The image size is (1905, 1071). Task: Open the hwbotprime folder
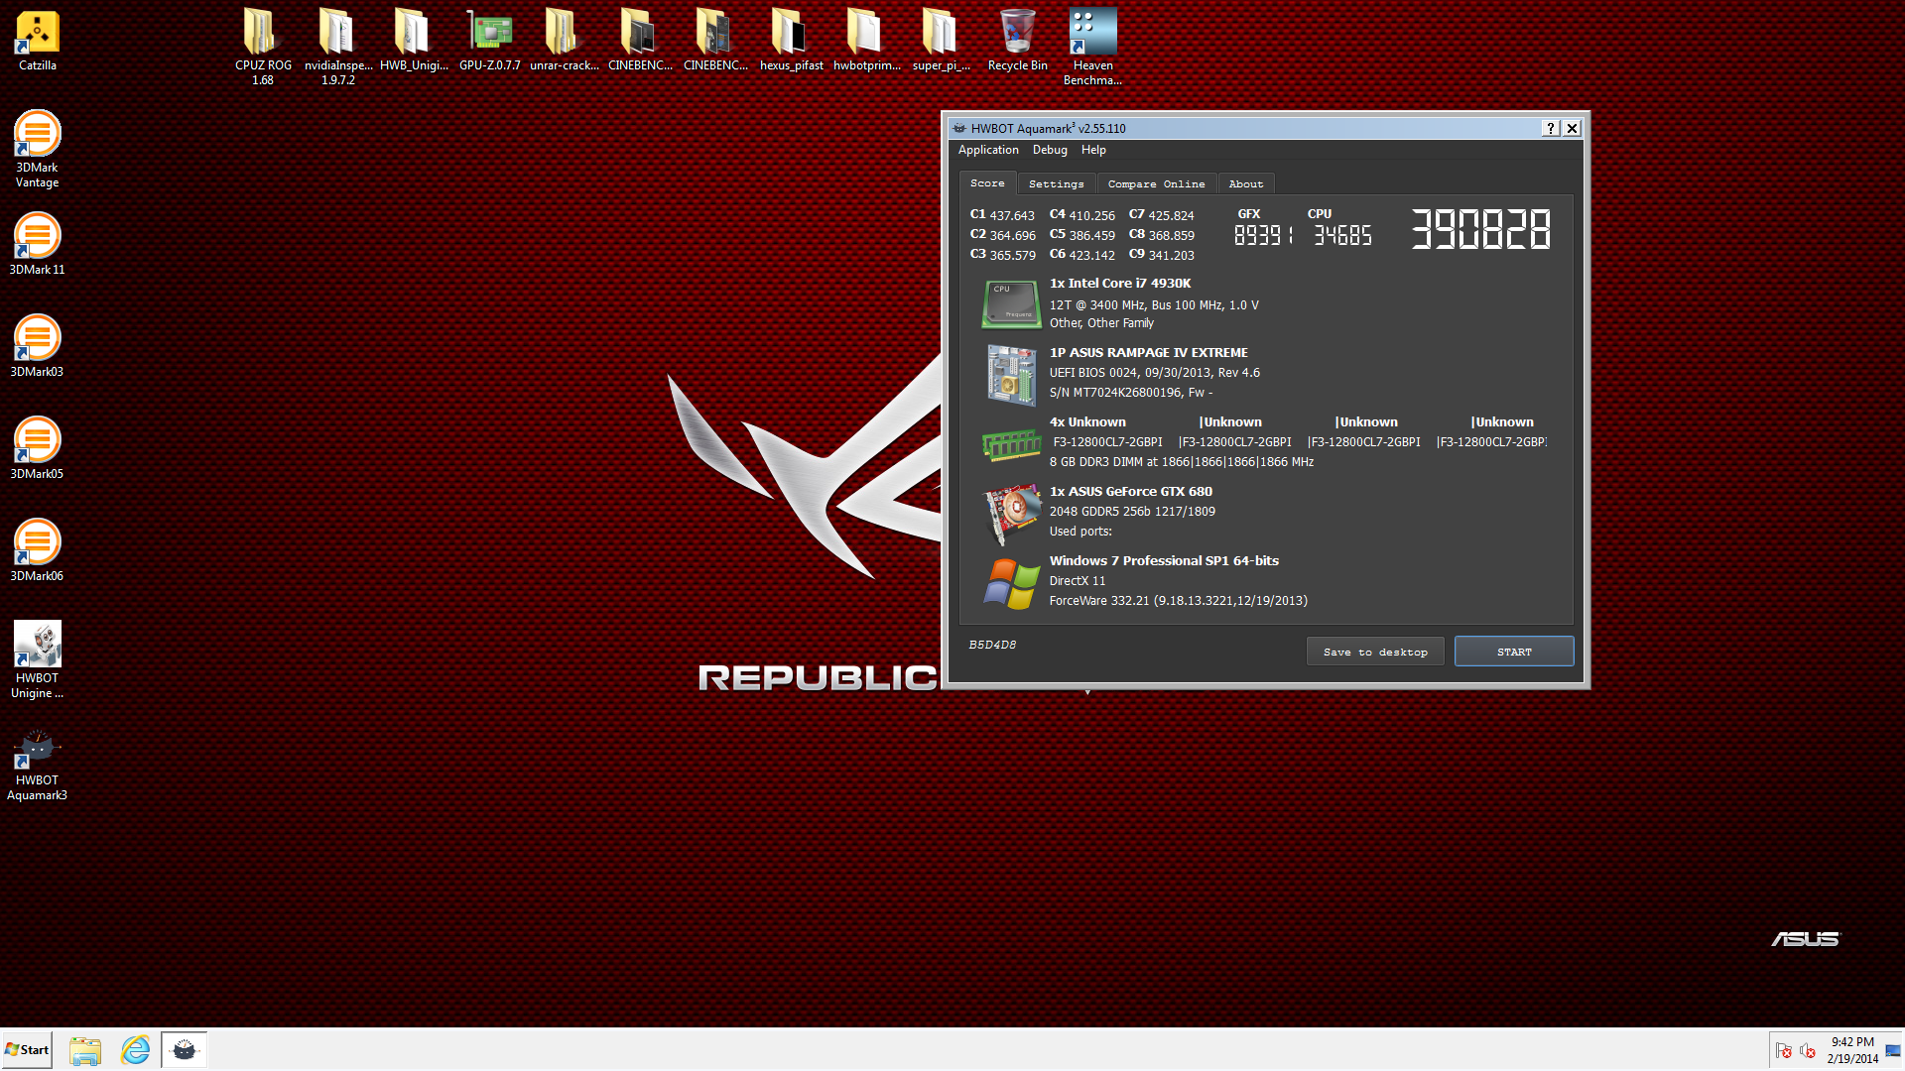point(867,40)
